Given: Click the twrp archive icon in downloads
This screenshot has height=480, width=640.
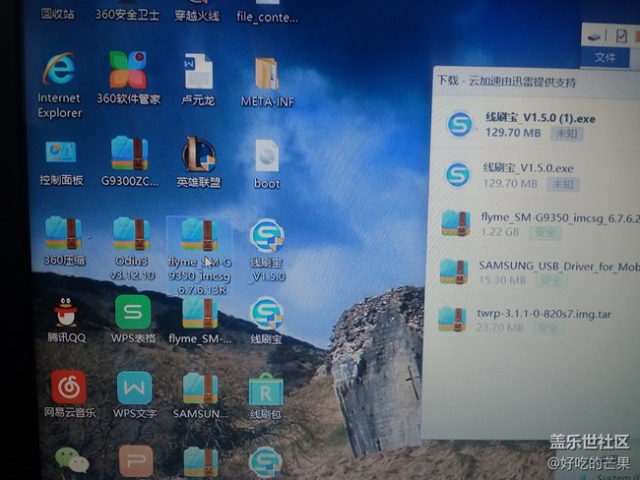Looking at the screenshot, I should pyautogui.click(x=452, y=319).
